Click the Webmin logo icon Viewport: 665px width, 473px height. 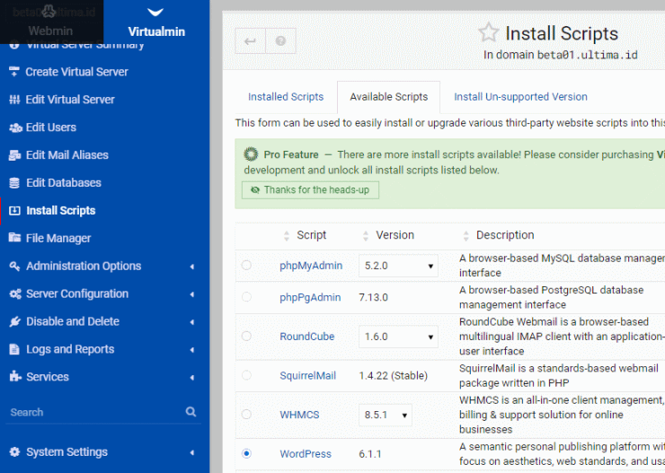[x=49, y=12]
